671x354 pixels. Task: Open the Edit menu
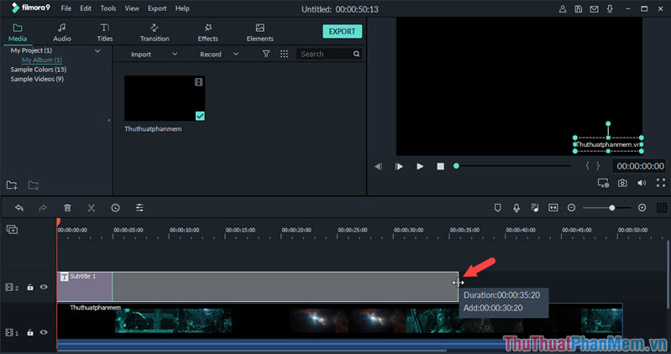[86, 8]
